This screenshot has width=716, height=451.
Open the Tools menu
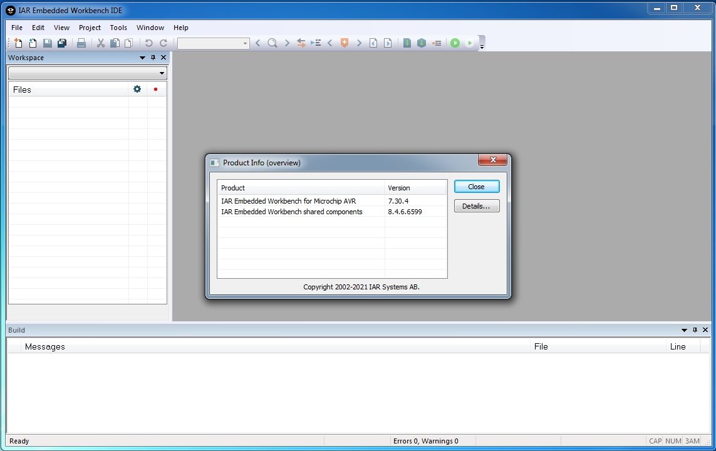point(118,28)
